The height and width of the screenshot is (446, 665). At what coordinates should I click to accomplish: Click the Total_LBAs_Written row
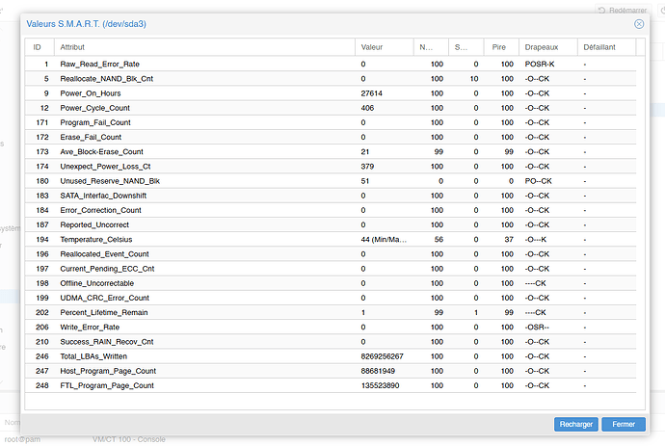point(93,356)
